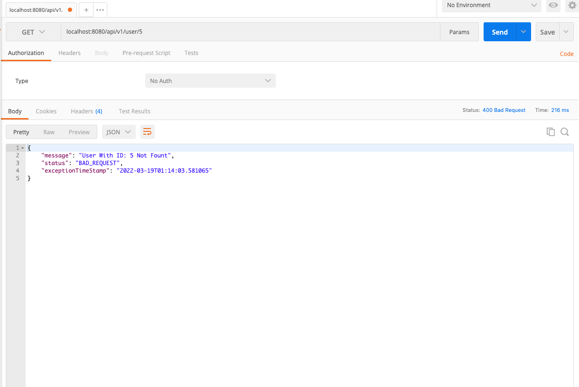Open the request Headers tab
Image resolution: width=579 pixels, height=387 pixels.
click(69, 53)
